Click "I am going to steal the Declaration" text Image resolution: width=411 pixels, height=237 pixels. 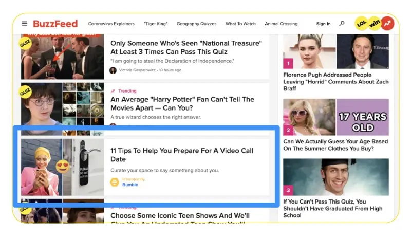[x=172, y=61]
